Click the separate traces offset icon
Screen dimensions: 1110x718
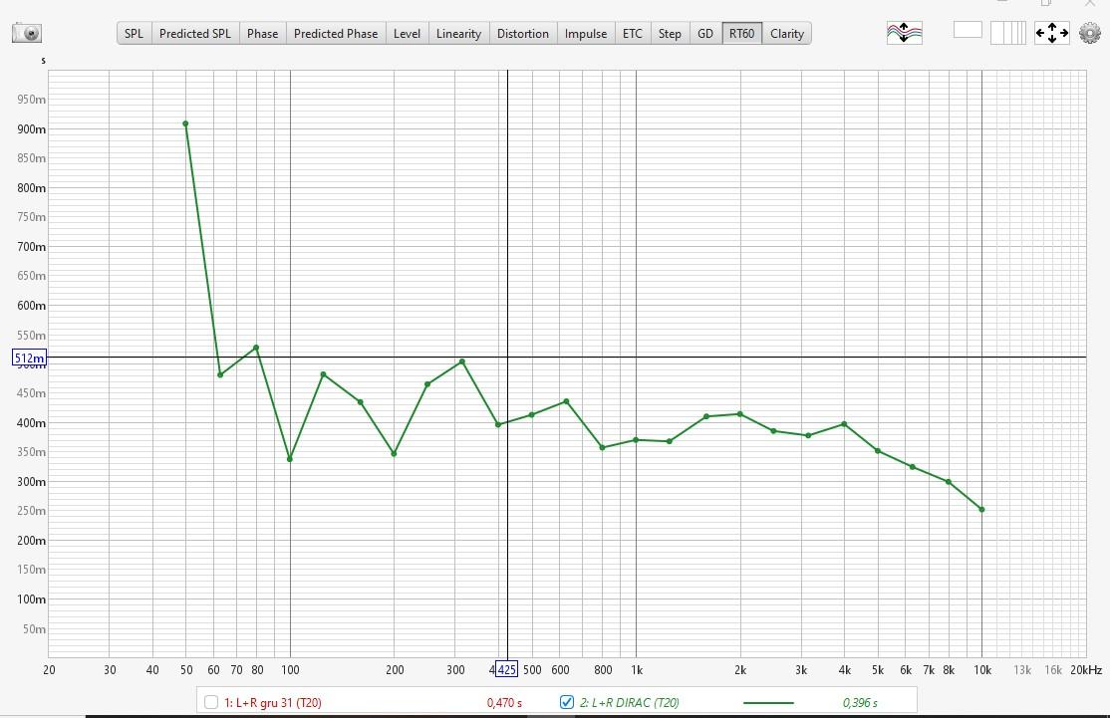pos(904,33)
